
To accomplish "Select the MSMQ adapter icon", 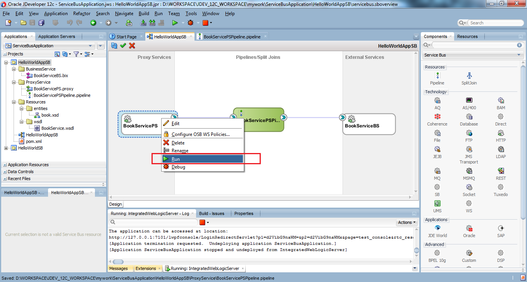I will (469, 171).
